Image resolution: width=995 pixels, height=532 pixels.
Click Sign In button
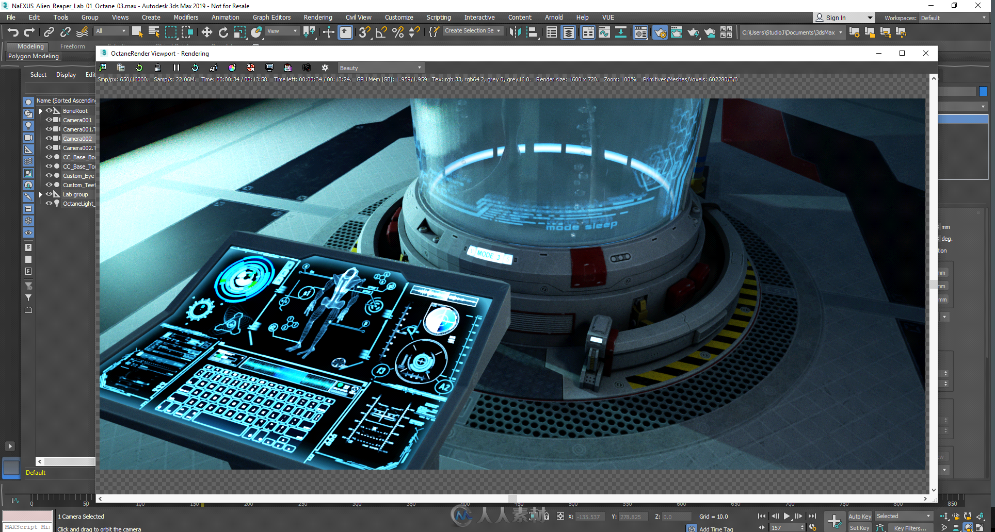pos(836,18)
